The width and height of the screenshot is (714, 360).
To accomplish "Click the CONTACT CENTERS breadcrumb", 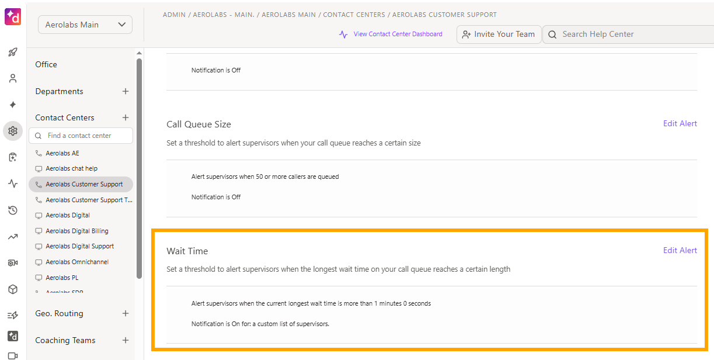I will coord(354,15).
